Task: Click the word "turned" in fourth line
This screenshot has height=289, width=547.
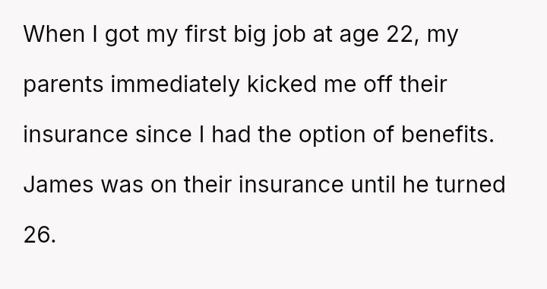Action: click(470, 185)
